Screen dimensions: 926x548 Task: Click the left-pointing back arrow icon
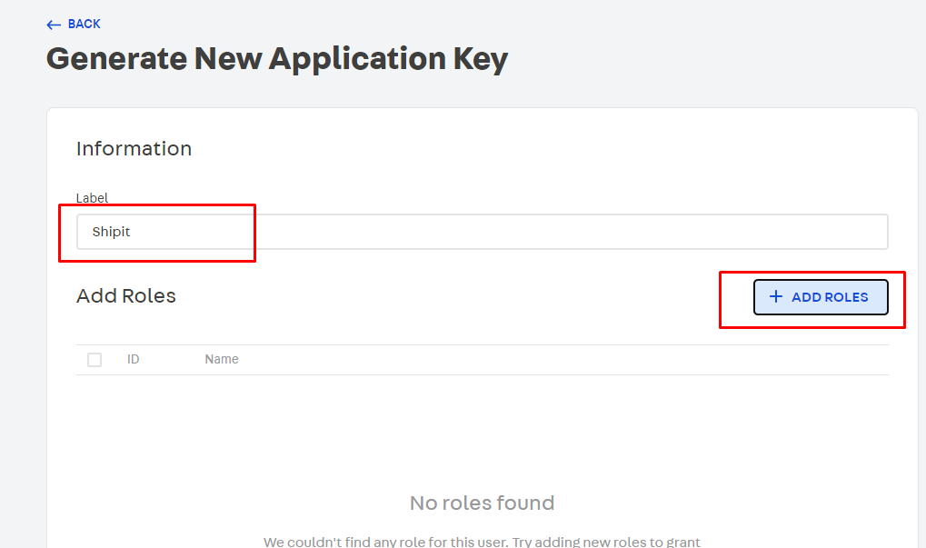pyautogui.click(x=54, y=25)
